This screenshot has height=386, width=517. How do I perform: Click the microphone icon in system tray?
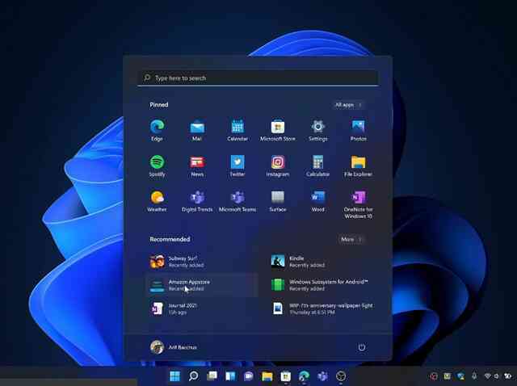pos(474,376)
